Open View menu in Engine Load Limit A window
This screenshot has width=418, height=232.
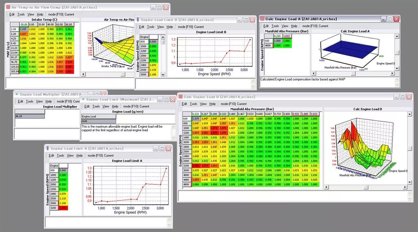70,155
